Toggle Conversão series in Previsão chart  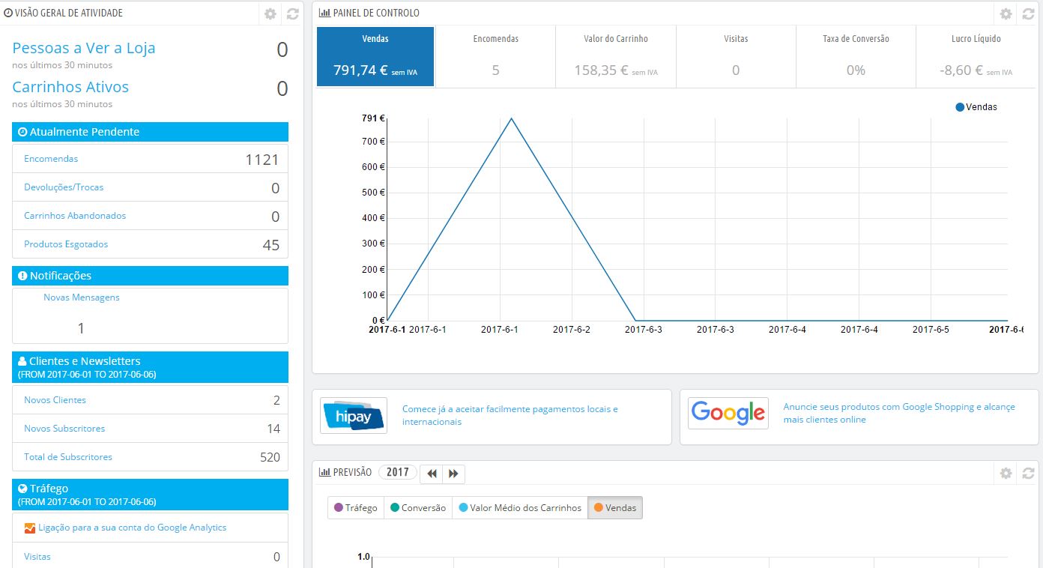[418, 508]
